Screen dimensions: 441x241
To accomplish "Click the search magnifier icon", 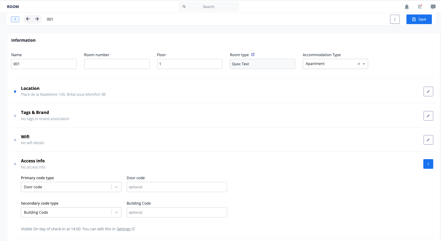I will pos(184,7).
